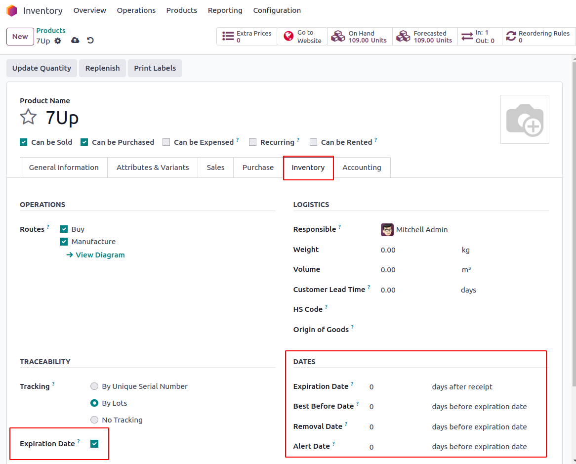The width and height of the screenshot is (576, 464).
Task: Show help tooltip for Routes
Action: coord(48,227)
